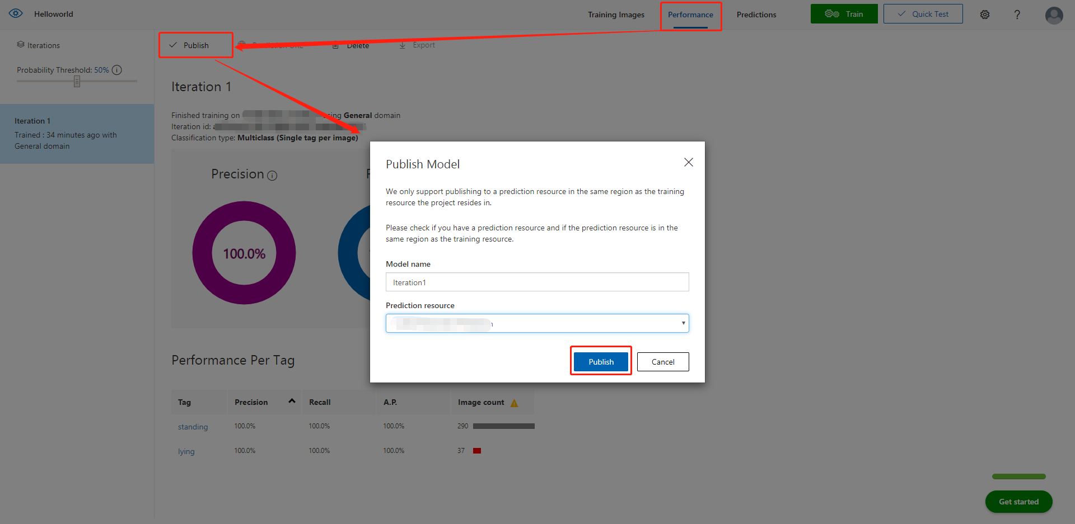The image size is (1075, 524).
Task: Open the Predictions tab
Action: point(756,15)
